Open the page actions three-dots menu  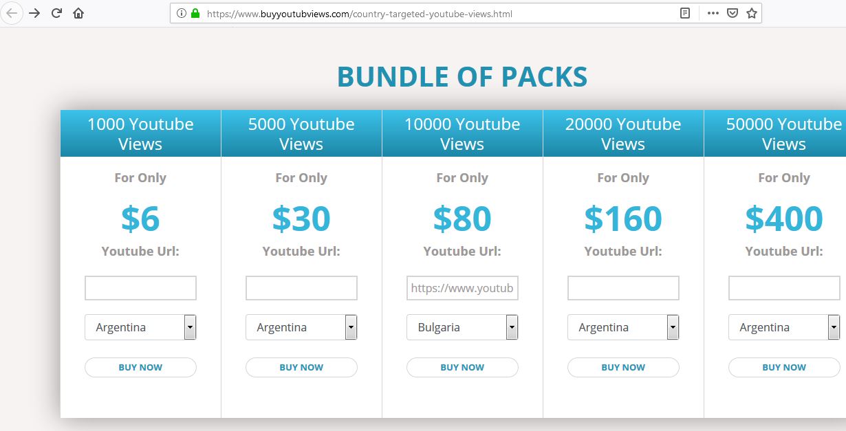click(713, 13)
